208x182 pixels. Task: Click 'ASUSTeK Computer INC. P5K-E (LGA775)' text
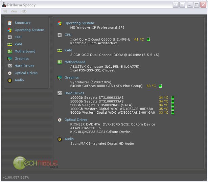pyautogui.click(x=105, y=67)
